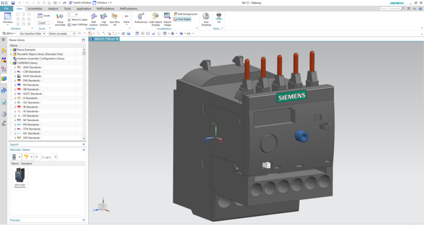Click Edit Background
The height and width of the screenshot is (225, 424).
click(x=186, y=14)
